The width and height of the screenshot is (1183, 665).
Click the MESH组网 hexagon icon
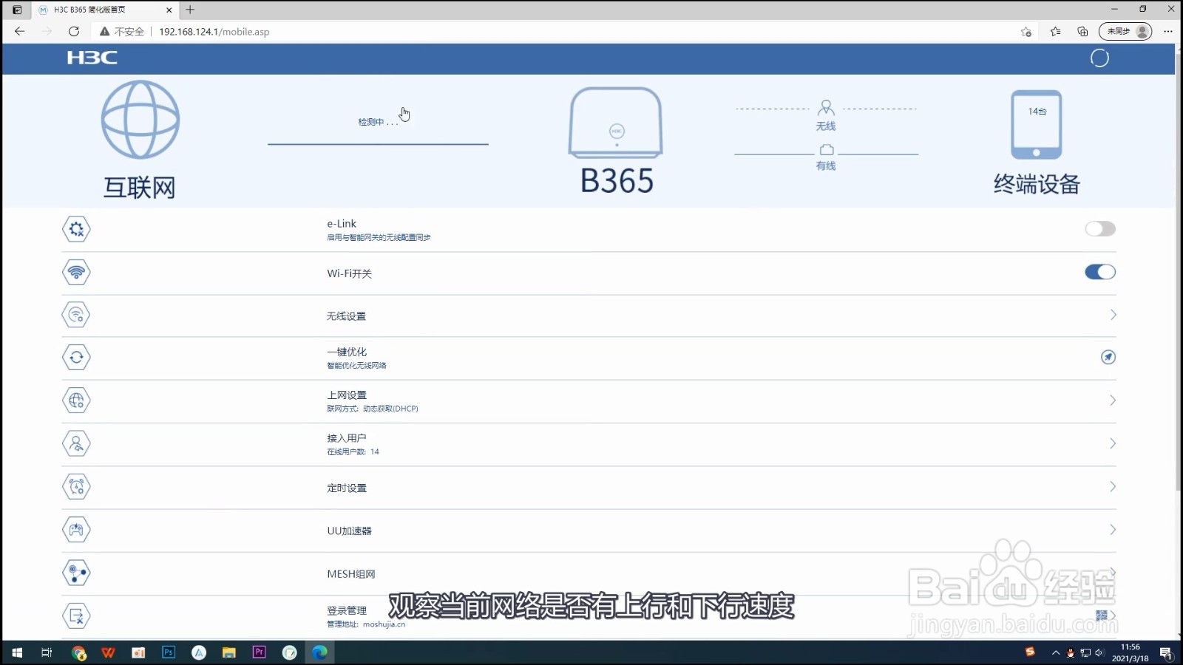click(x=76, y=573)
